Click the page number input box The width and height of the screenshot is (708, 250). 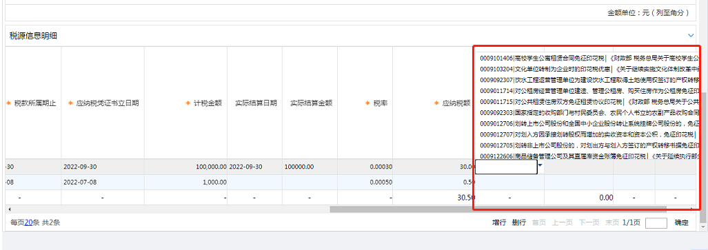[x=656, y=223]
